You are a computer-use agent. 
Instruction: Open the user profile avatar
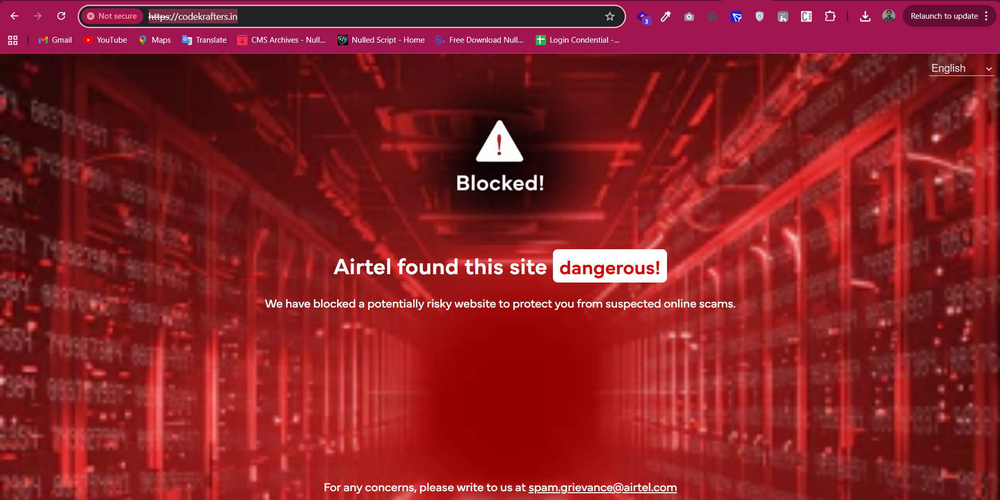point(888,16)
